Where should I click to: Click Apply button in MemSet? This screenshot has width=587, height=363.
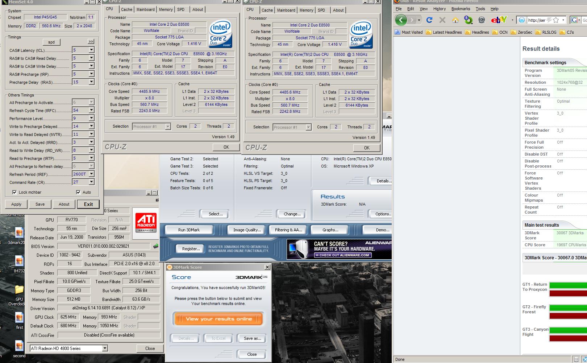click(x=16, y=204)
